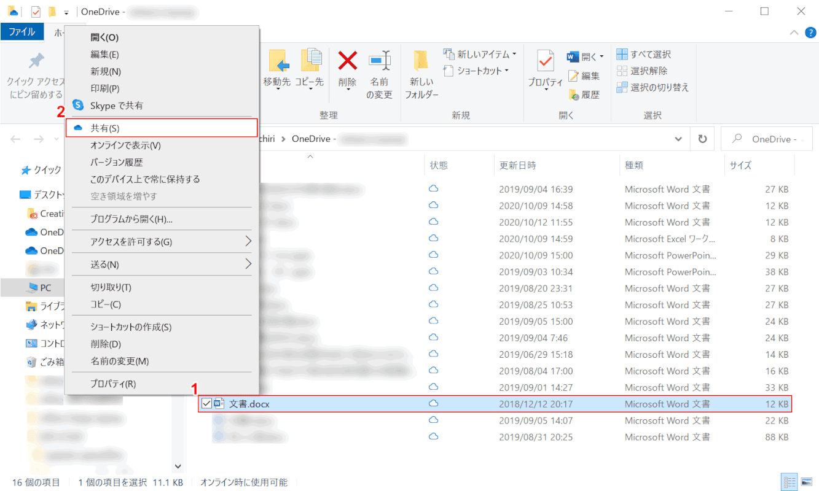Click the Rename (名前の変更) ribbon icon
Viewport: 819px width, 491px height.
(x=380, y=61)
